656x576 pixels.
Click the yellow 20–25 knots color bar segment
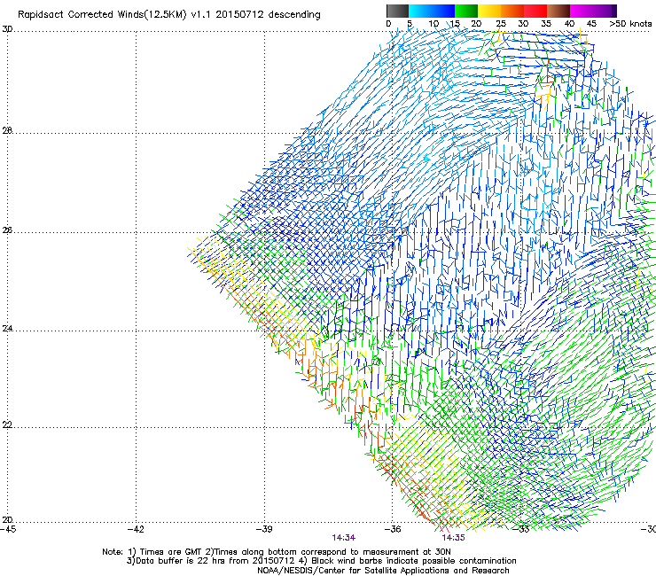[489, 11]
